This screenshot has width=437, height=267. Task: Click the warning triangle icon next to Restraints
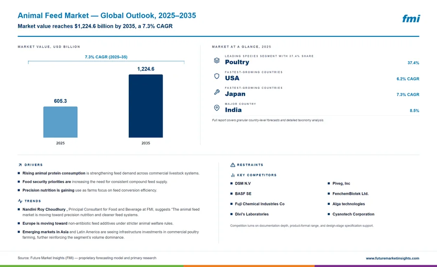233,165
